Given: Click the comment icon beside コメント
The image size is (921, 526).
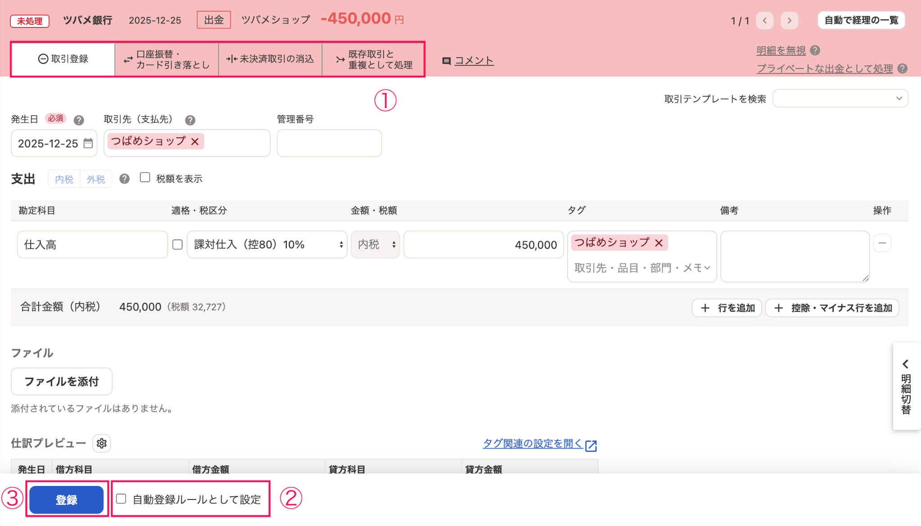Looking at the screenshot, I should pyautogui.click(x=447, y=61).
